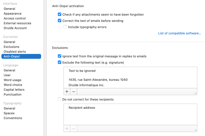Click the minus button under excluded text list

73,92
